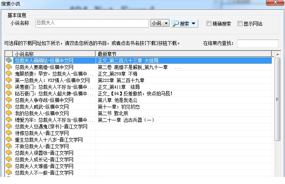Select 待嫁总裁夫人-晋江文学网 row

[42, 133]
